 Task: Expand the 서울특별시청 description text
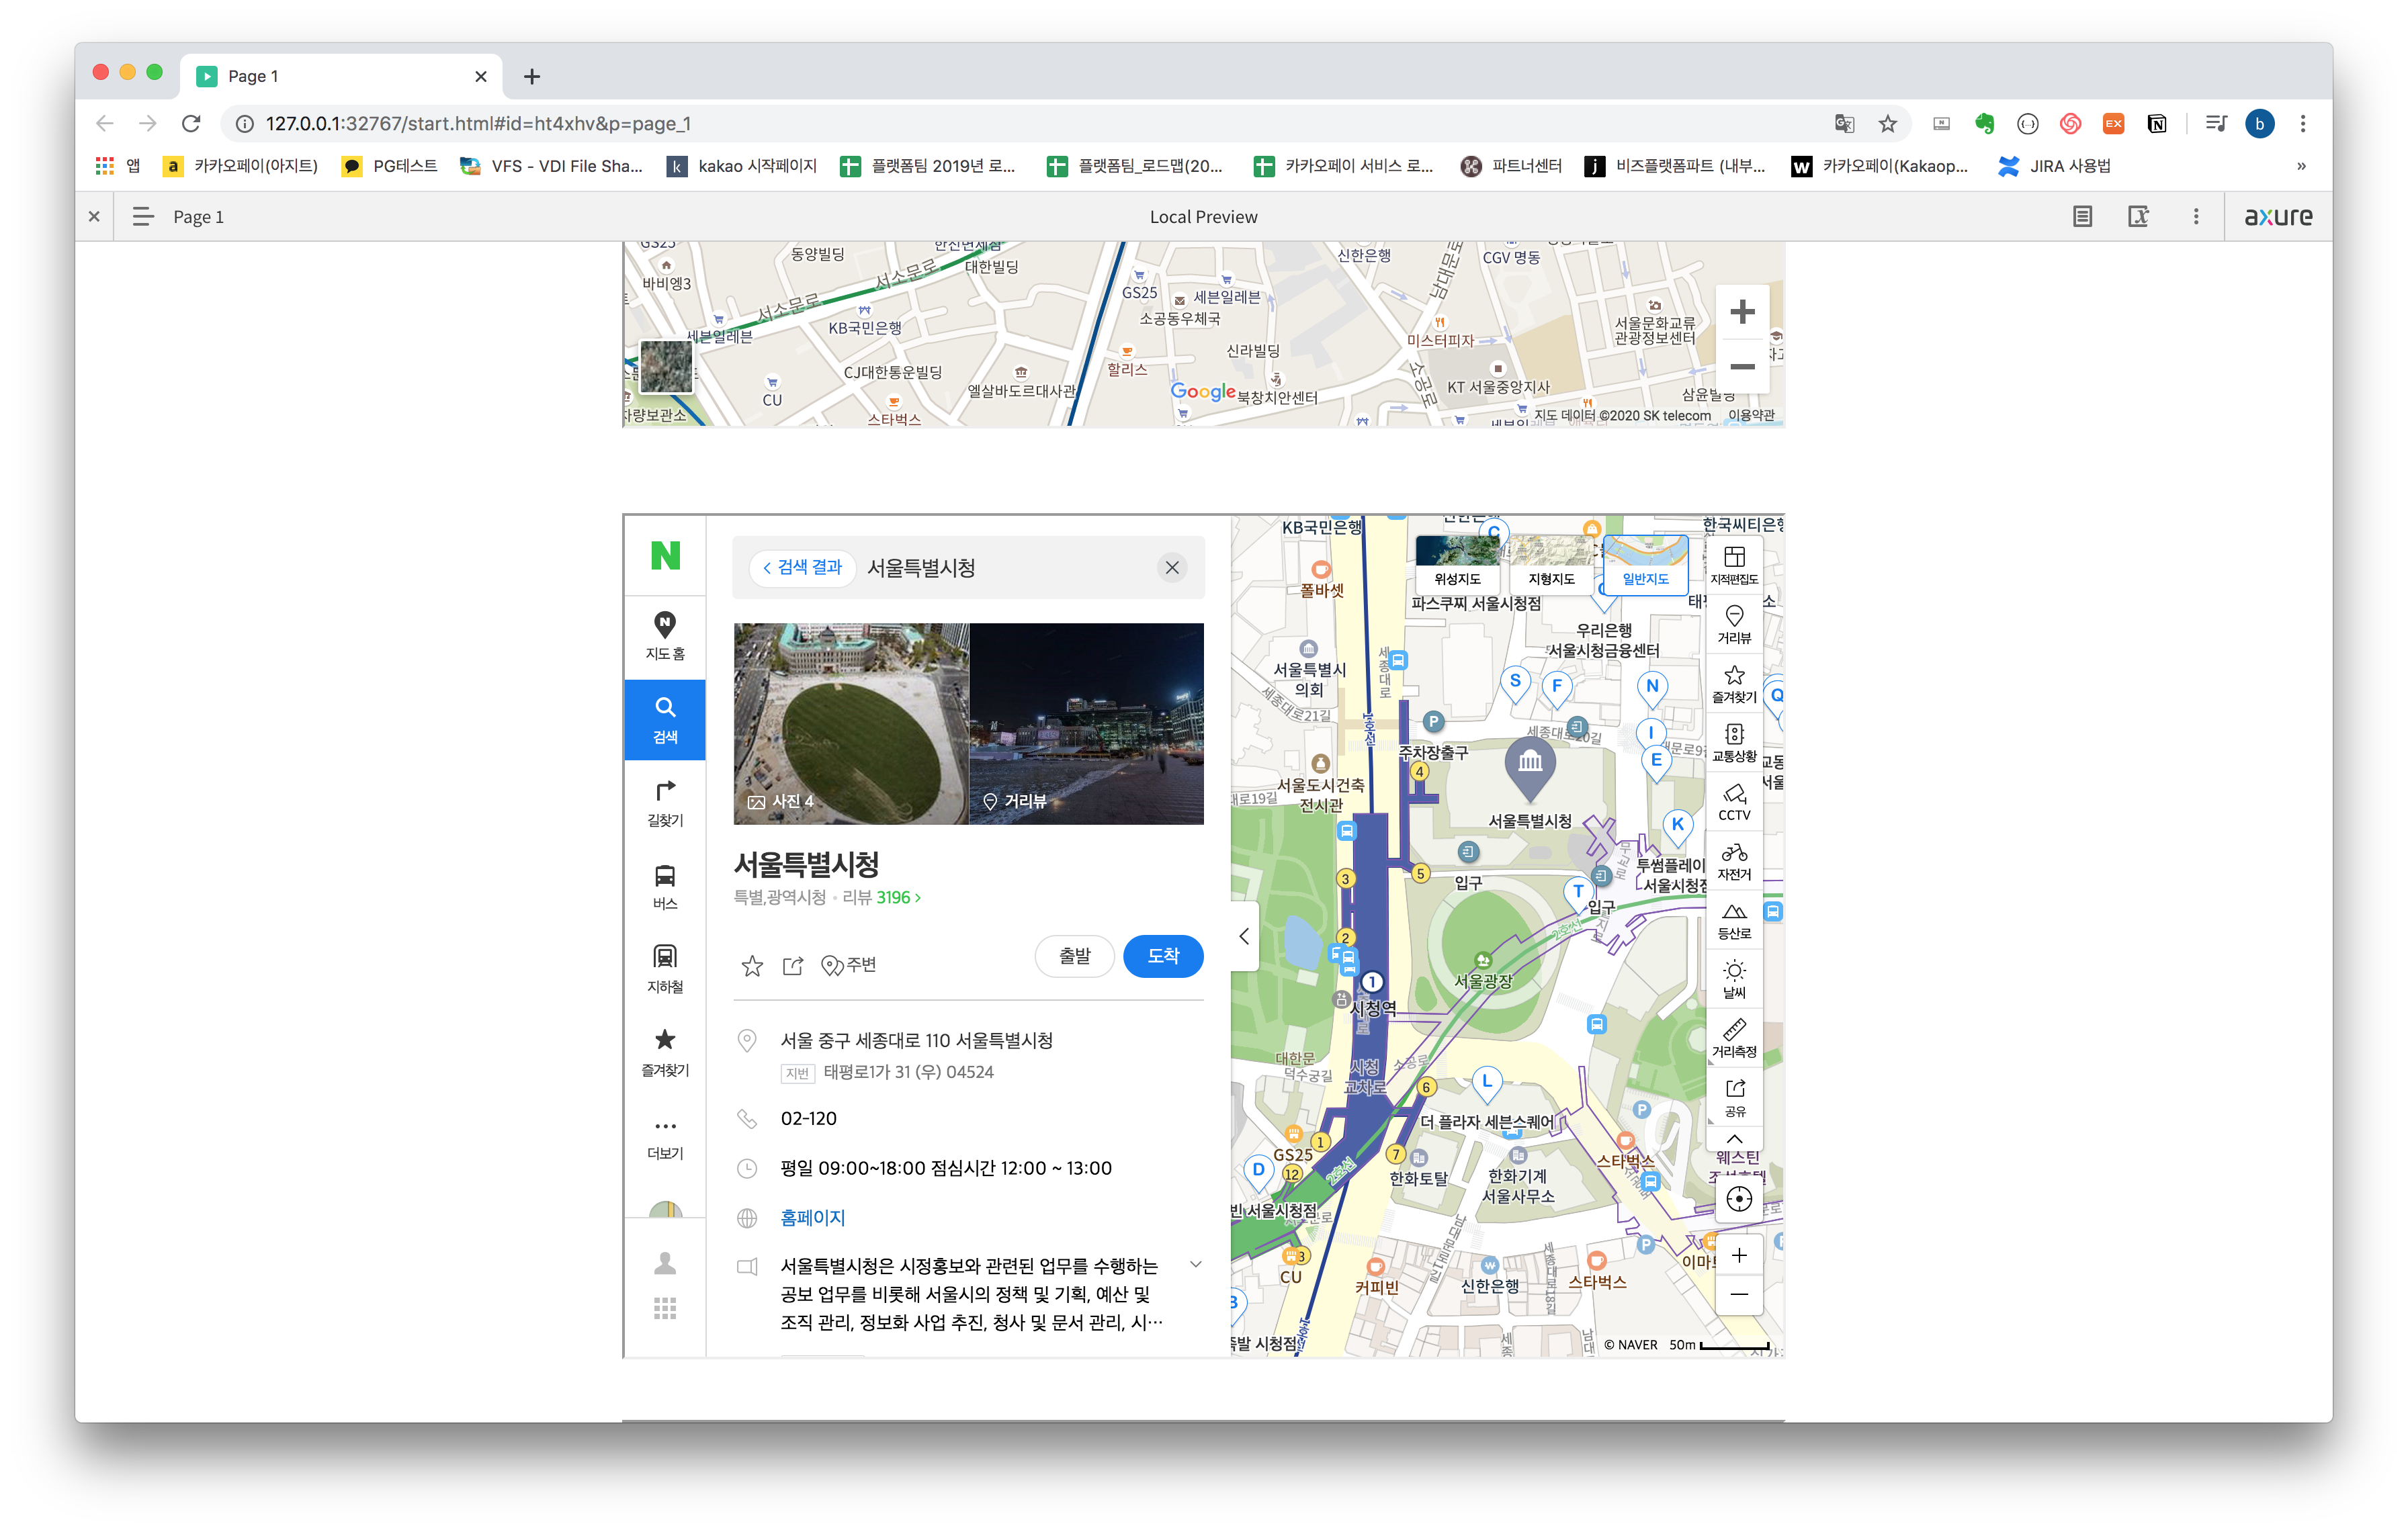click(1195, 1264)
